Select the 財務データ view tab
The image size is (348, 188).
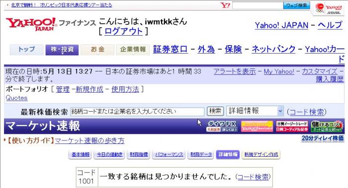201,155
